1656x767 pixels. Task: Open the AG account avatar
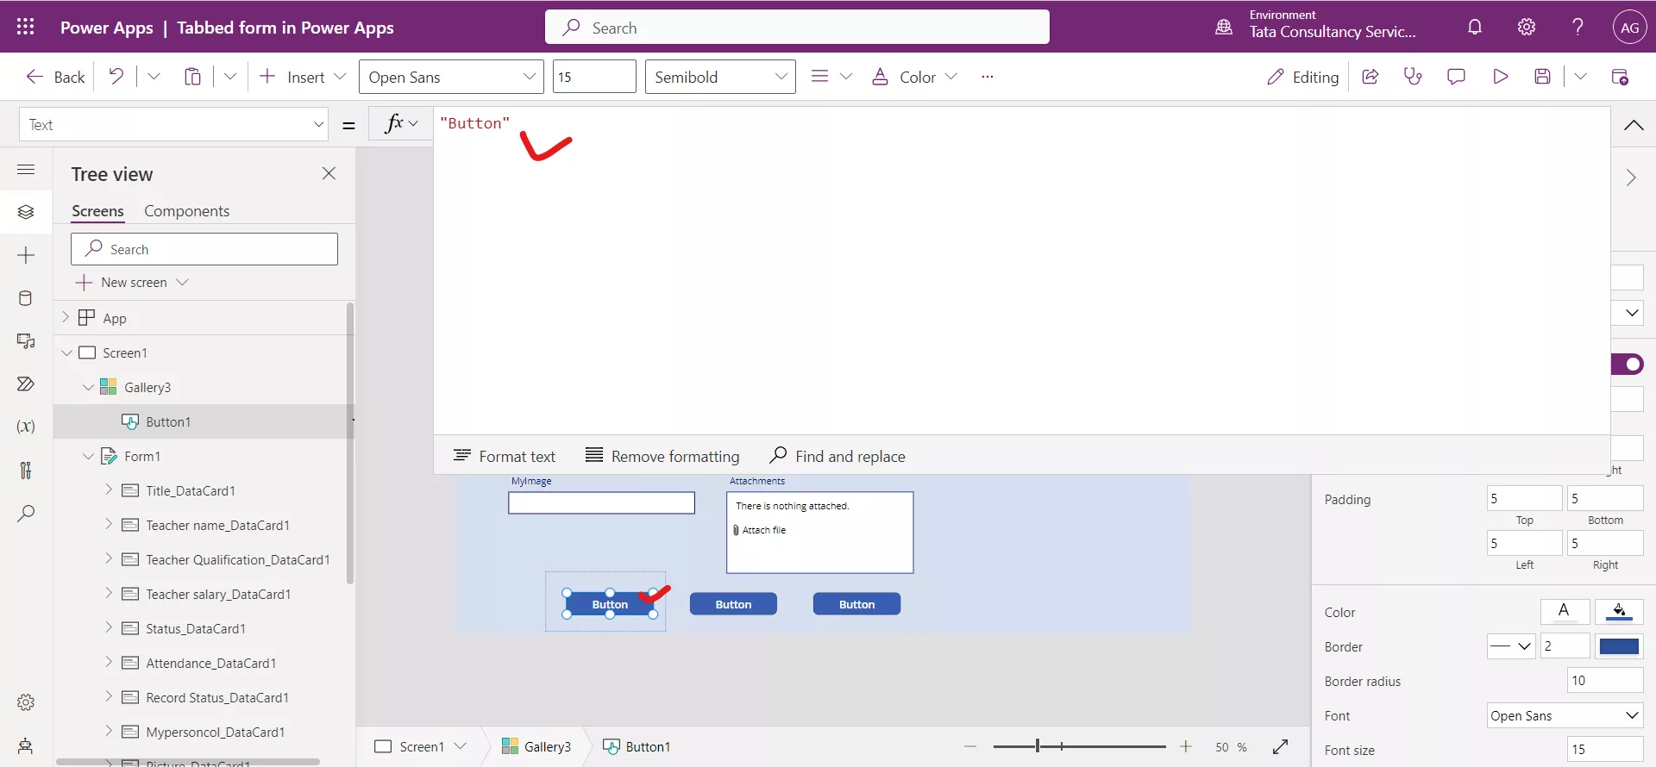(1629, 27)
